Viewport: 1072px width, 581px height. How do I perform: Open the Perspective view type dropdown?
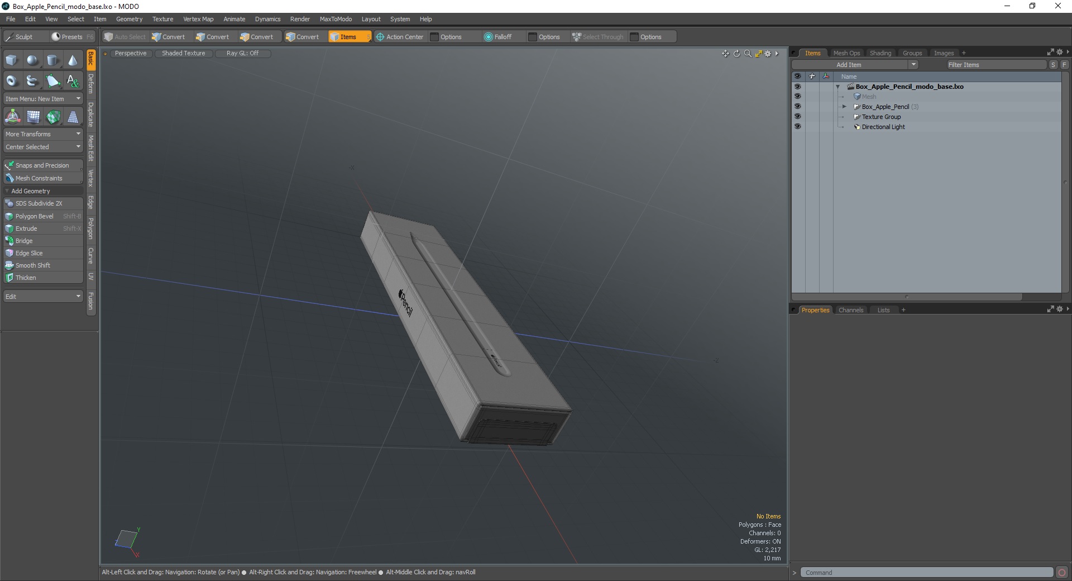coord(131,54)
